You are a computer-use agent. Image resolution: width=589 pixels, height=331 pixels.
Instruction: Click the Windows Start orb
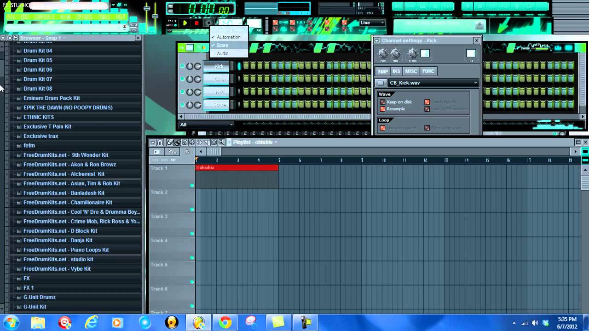click(10, 322)
